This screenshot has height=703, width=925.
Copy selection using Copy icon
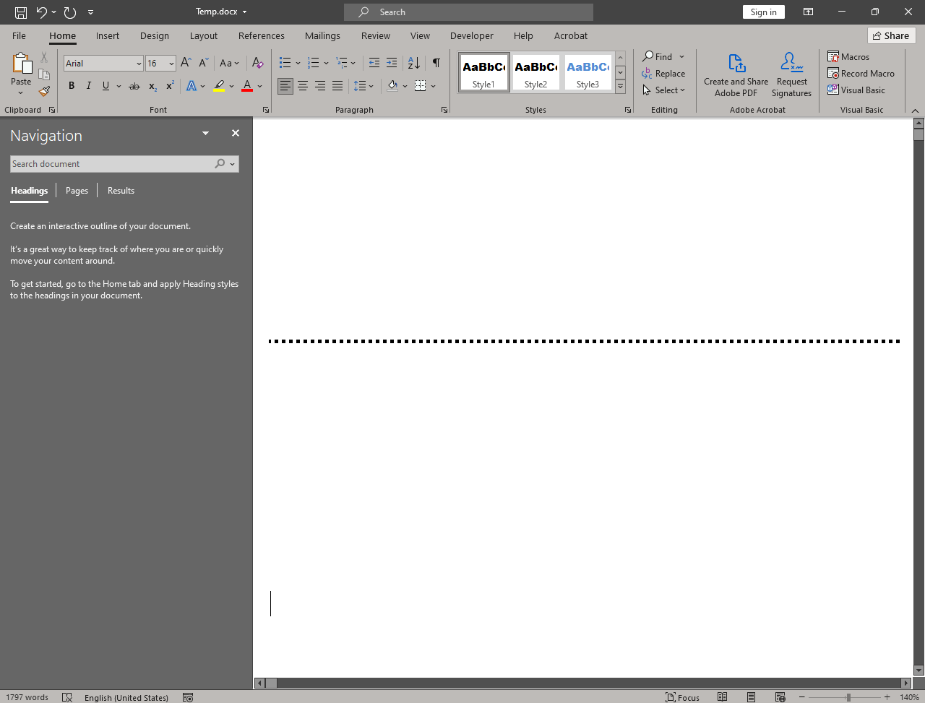click(44, 74)
